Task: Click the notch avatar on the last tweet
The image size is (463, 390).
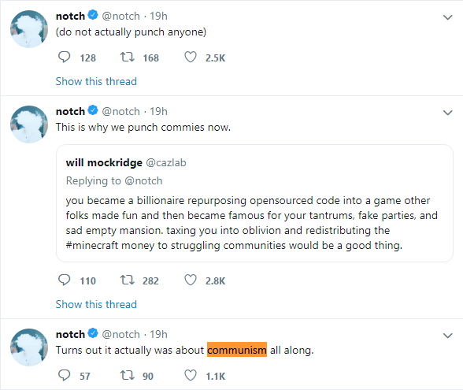Action: (29, 347)
